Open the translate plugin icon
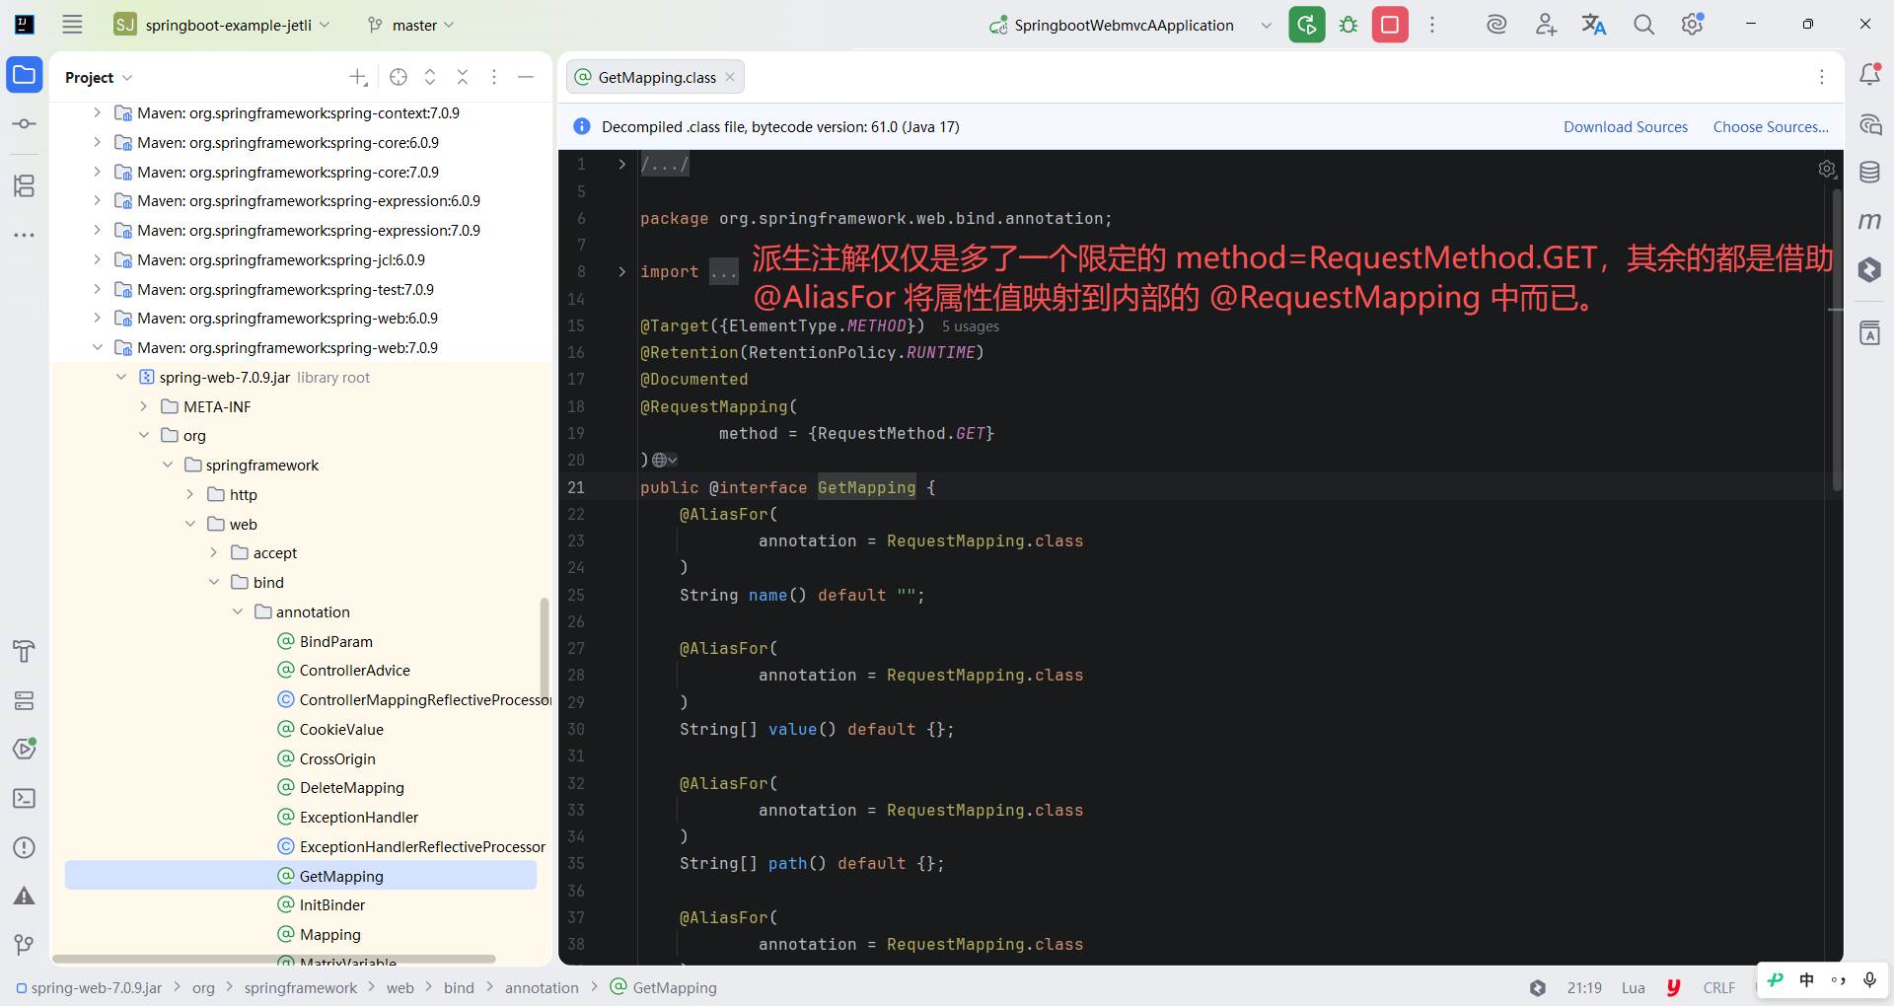The image size is (1894, 1006). tap(1594, 25)
